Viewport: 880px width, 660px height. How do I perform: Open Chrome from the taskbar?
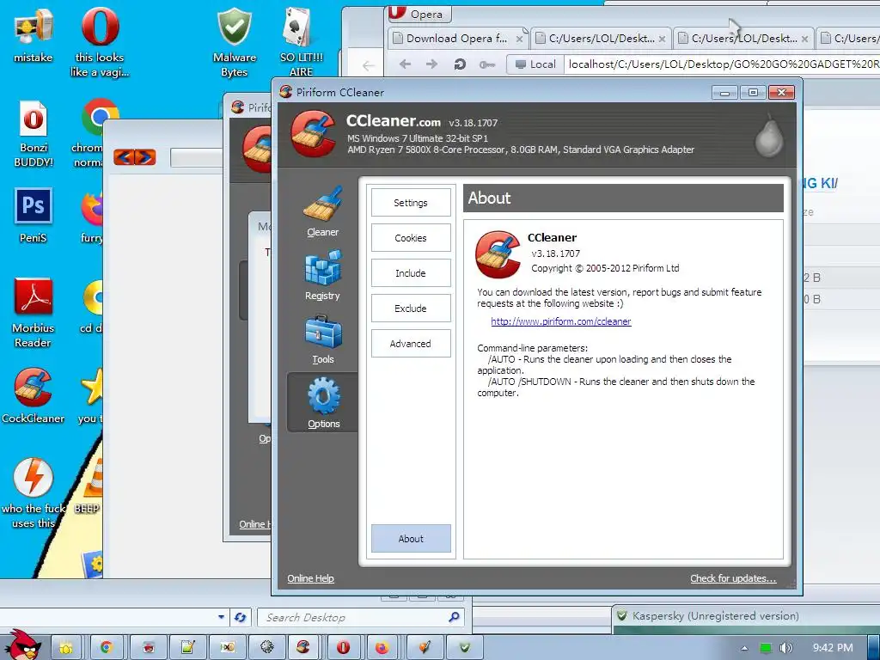tap(107, 647)
